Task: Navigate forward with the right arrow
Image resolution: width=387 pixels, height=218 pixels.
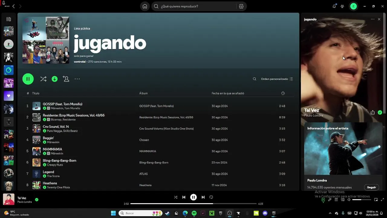Action: pos(20,6)
